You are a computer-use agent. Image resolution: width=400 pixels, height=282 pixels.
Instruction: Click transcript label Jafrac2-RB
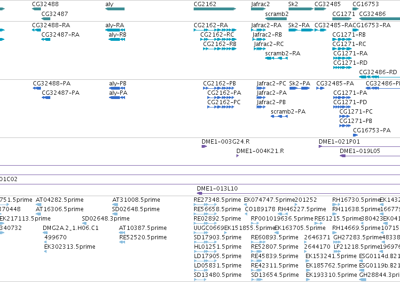coord(267,35)
